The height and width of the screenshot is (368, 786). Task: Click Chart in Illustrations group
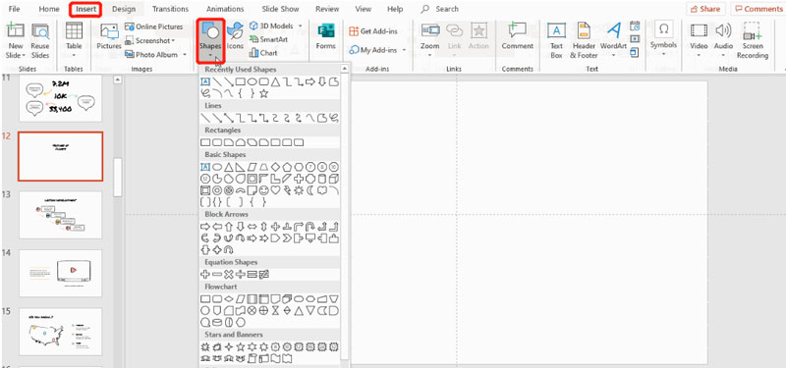[x=263, y=53]
